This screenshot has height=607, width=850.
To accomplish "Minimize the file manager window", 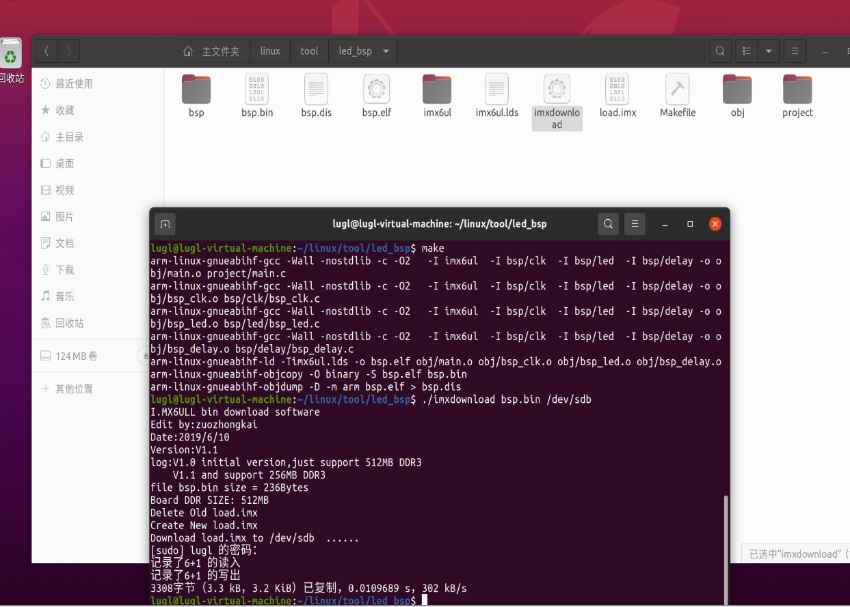I will click(x=826, y=52).
